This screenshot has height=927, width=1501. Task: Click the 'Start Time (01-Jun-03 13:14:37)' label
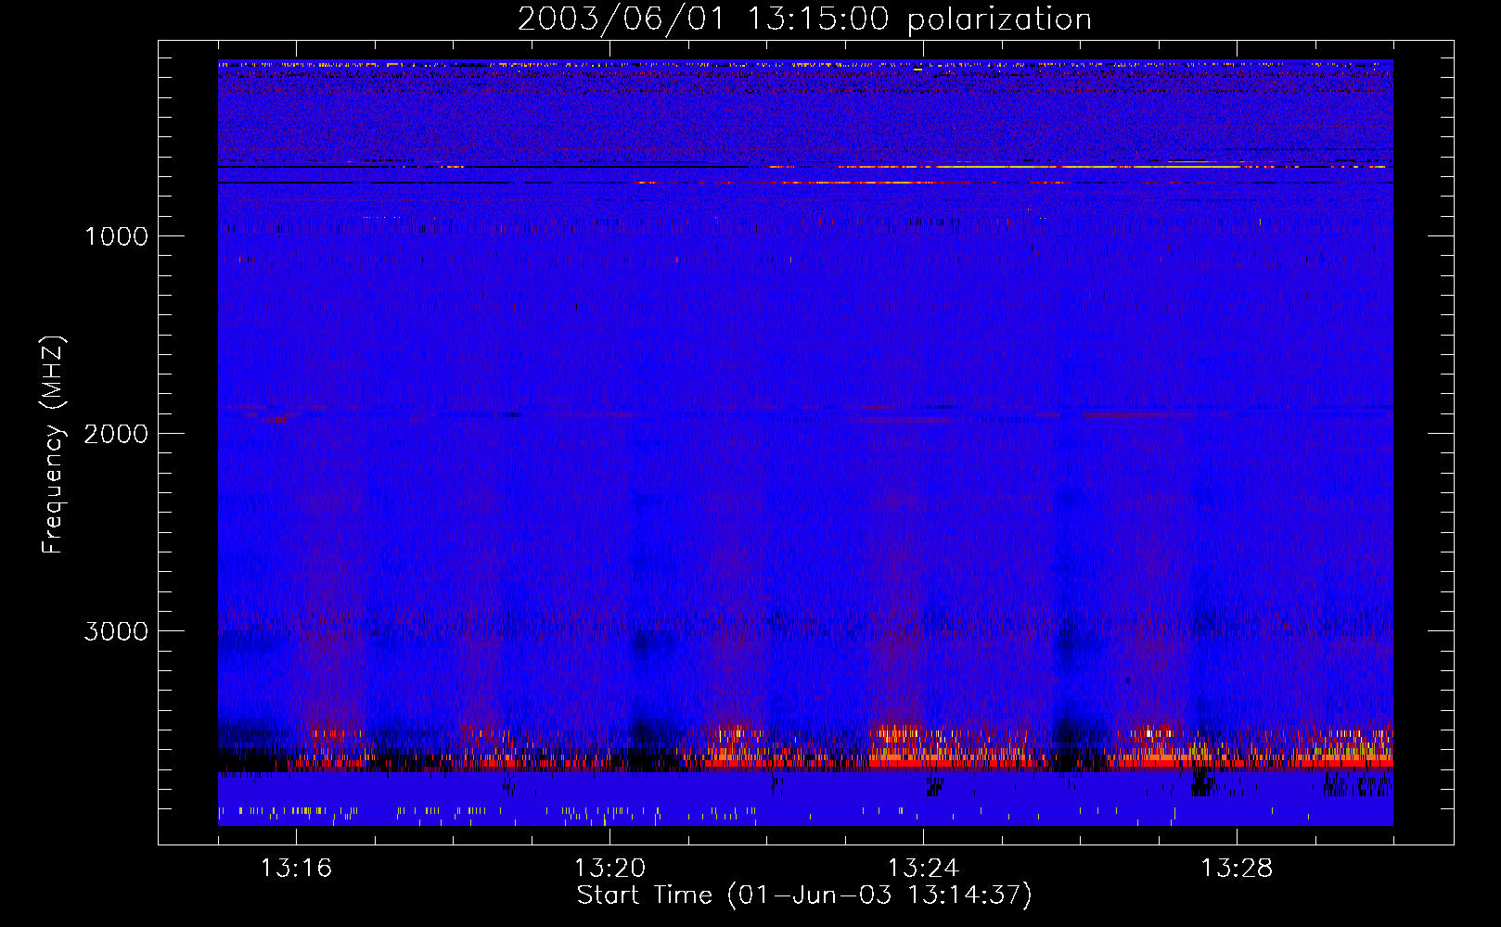pyautogui.click(x=804, y=895)
